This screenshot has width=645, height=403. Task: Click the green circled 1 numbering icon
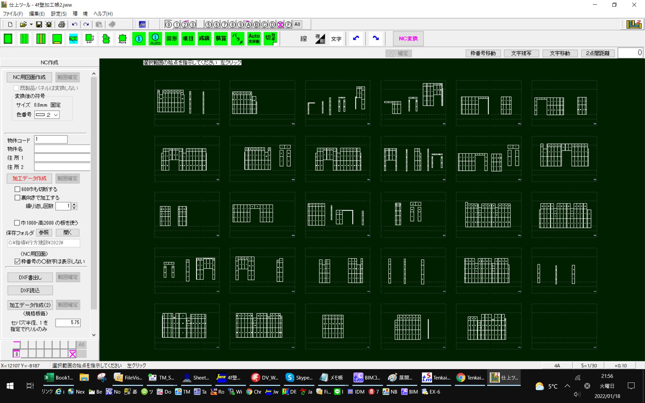point(139,39)
